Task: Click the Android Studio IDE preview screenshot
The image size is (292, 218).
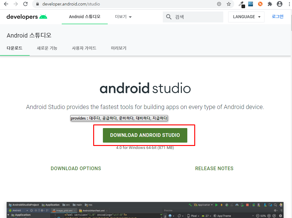Action: tap(145, 210)
